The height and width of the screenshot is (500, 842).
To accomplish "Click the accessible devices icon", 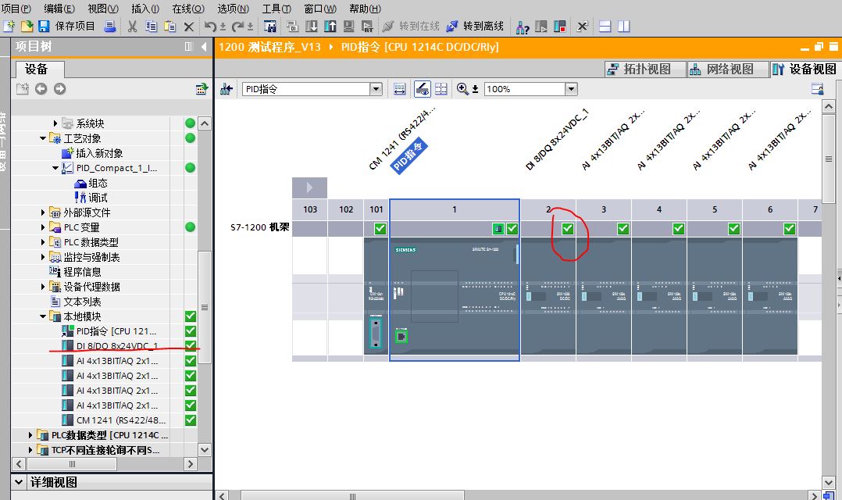I will pyautogui.click(x=522, y=26).
